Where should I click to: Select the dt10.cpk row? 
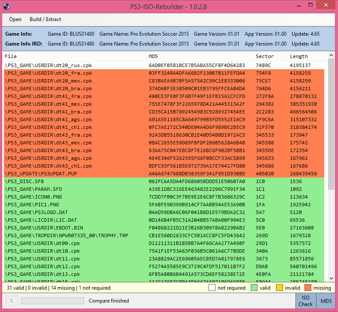[x=164, y=251]
